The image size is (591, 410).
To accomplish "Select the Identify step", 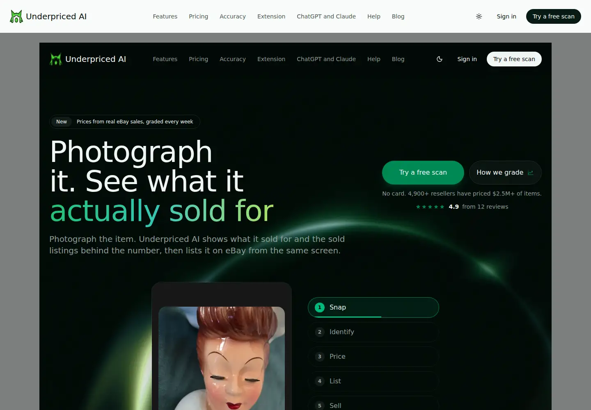I will pyautogui.click(x=373, y=332).
